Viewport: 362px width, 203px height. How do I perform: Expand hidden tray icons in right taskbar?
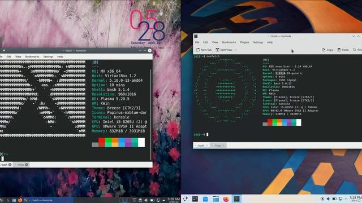[x=346, y=198]
